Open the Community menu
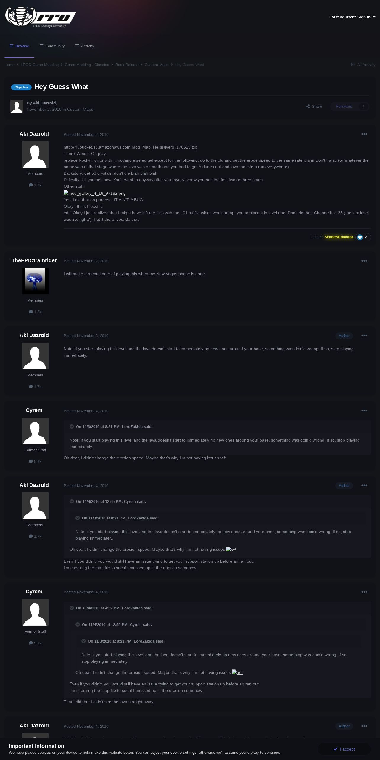Screen dimensions: 380x760 click(52, 46)
